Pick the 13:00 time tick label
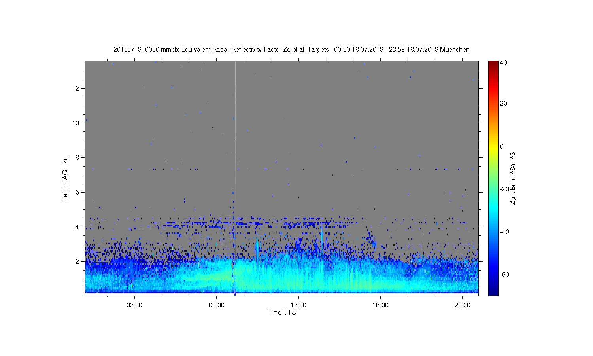Image resolution: width=593 pixels, height=356 pixels. tap(298, 305)
